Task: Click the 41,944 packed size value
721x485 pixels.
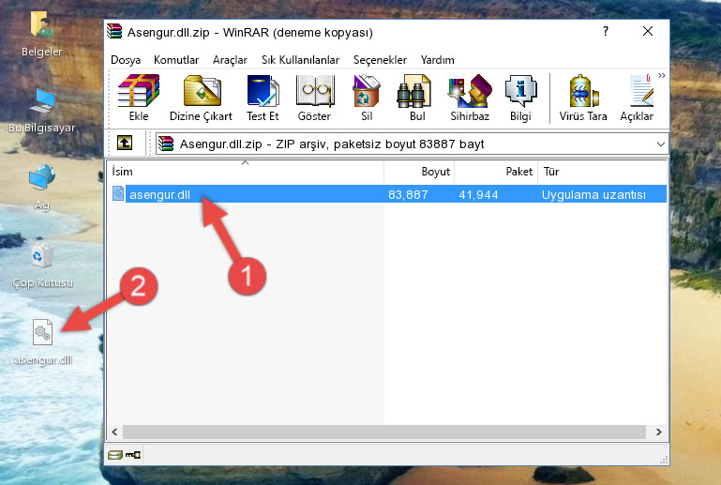Action: 478,194
